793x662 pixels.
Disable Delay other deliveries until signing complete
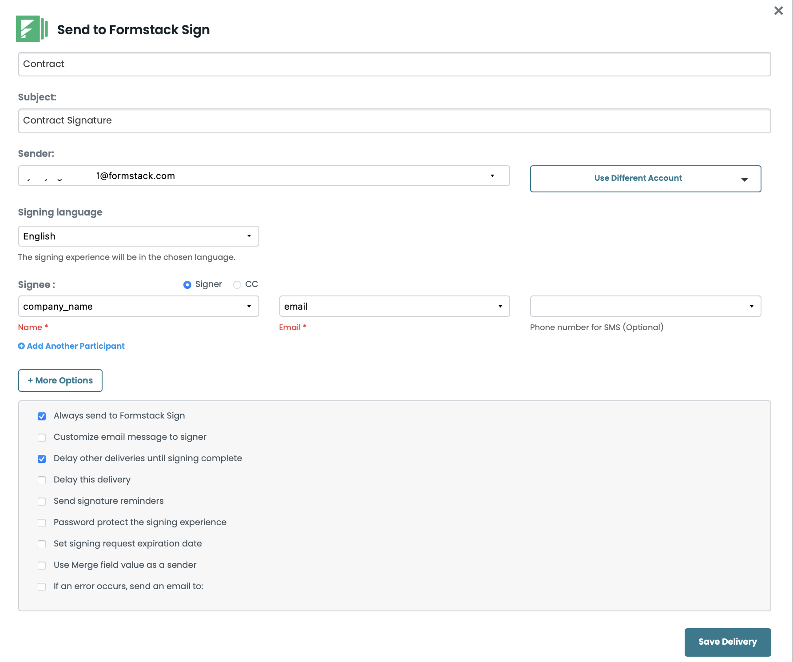coord(42,459)
